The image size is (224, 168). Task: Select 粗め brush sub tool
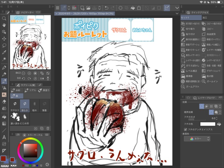pyautogui.click(x=34, y=106)
